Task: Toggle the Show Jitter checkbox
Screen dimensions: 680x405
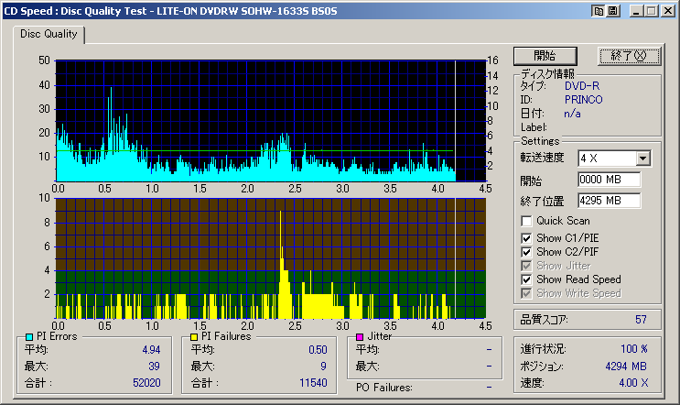Action: 526,266
